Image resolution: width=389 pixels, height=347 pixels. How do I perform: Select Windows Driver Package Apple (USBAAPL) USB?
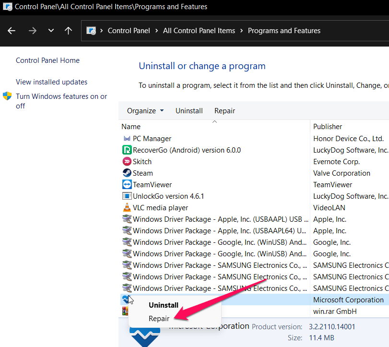(221, 219)
